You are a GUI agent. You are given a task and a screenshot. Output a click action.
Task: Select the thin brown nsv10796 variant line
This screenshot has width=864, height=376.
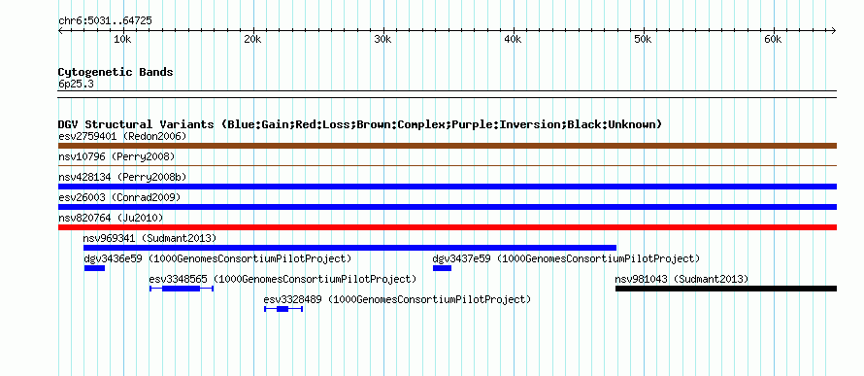click(x=448, y=165)
